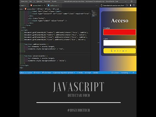The height and width of the screenshot is (117, 156).
Task: Click the opening script tag line
Action: [x=24, y=30]
